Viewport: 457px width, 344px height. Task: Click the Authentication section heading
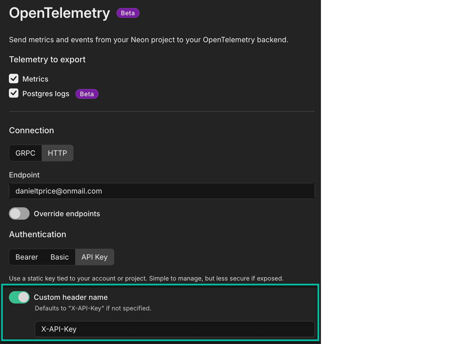tap(37, 234)
